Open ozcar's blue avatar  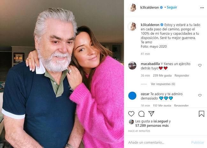click(x=132, y=95)
